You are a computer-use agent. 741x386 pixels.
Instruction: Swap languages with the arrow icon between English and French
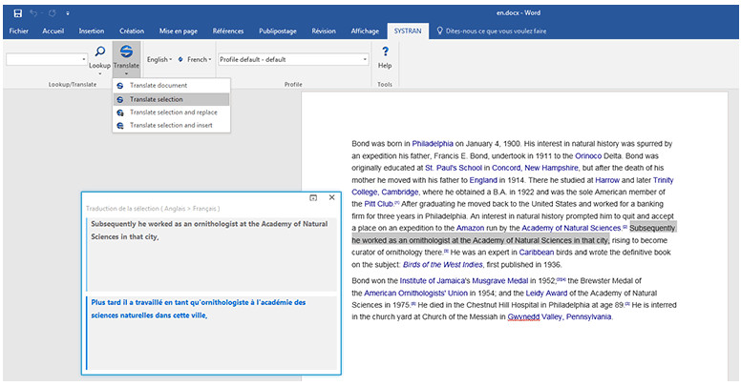(180, 60)
